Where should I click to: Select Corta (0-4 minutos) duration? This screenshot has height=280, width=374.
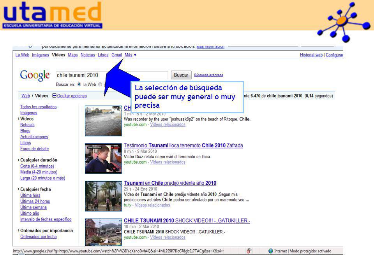click(37, 166)
